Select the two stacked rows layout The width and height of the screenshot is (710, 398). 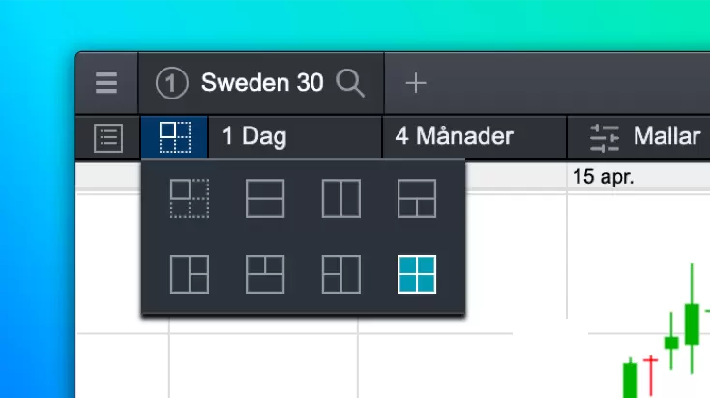[x=265, y=198]
